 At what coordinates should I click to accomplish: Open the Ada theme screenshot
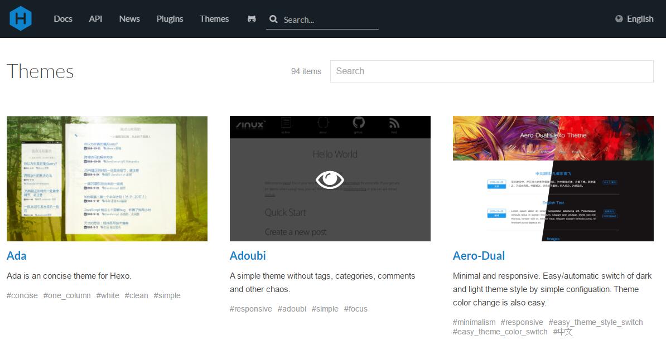107,178
